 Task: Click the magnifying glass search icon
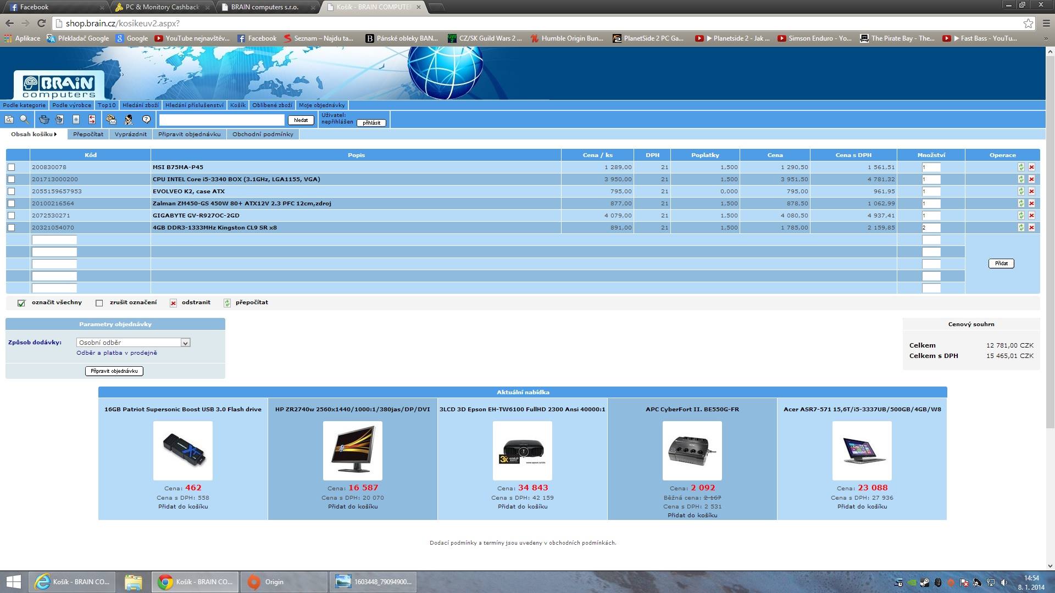(24, 119)
